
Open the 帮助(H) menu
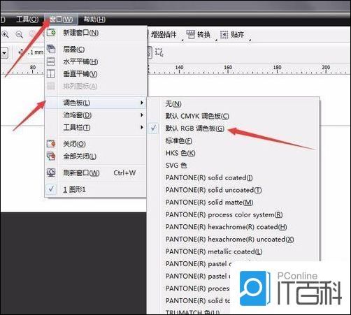pos(94,19)
